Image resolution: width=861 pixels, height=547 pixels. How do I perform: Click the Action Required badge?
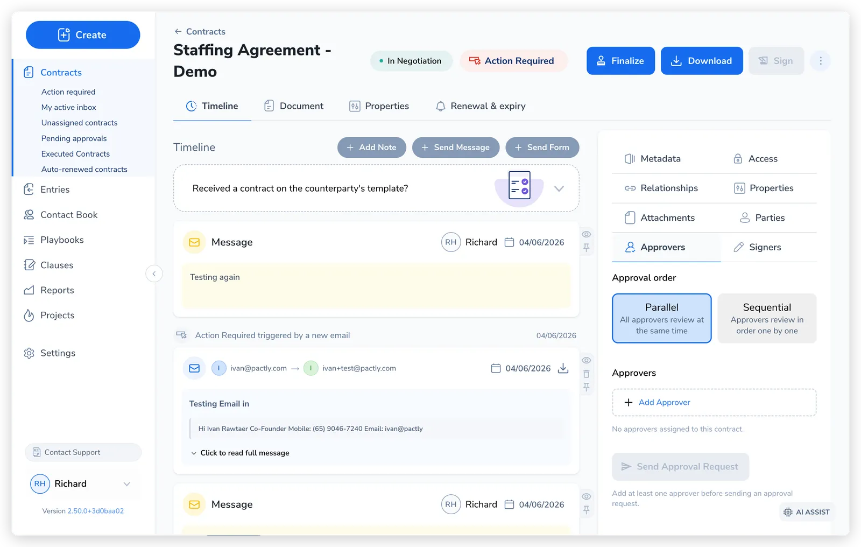click(513, 61)
